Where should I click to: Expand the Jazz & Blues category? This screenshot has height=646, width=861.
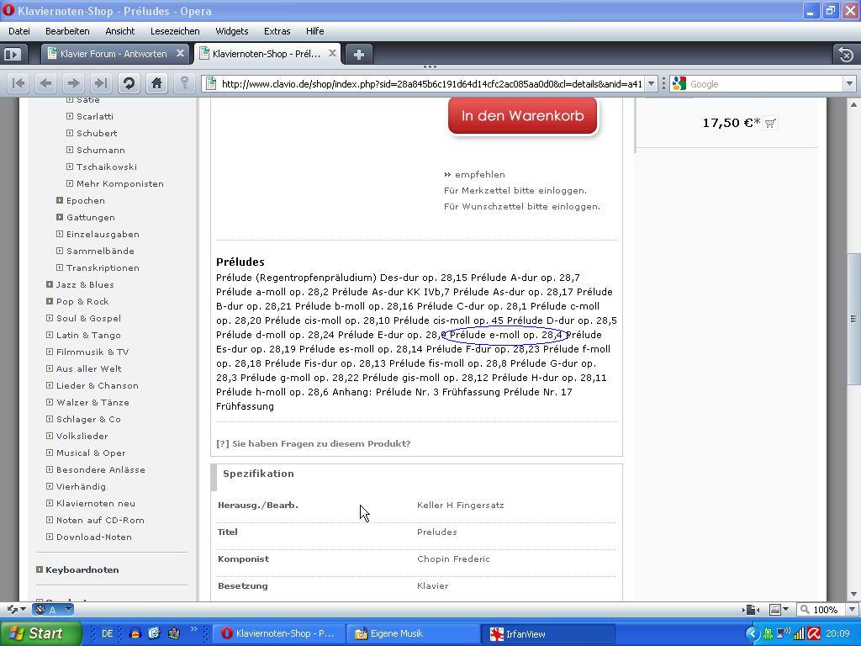[x=50, y=284]
